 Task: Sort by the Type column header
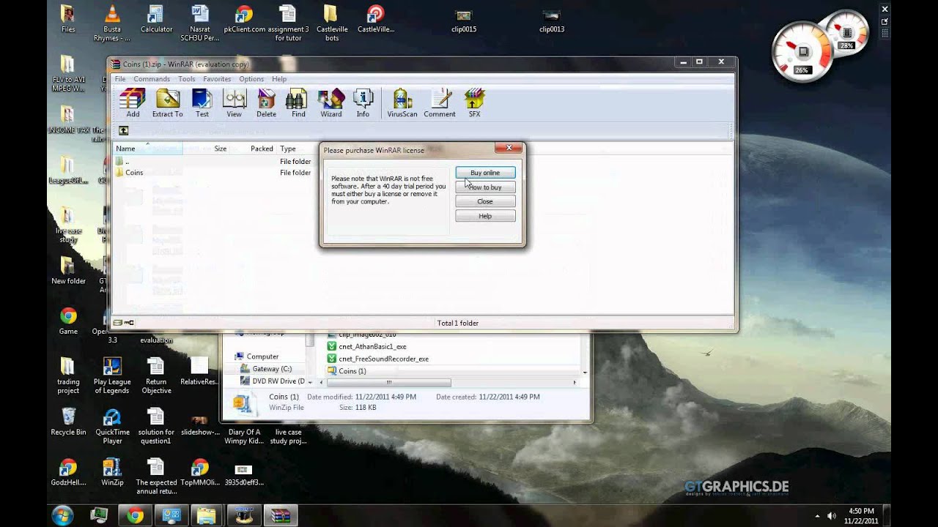click(x=288, y=149)
